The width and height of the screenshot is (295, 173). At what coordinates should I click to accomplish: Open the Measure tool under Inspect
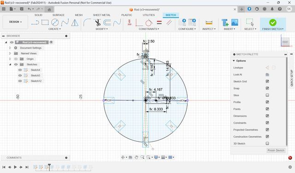(209, 23)
